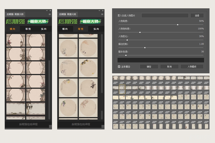The height and width of the screenshot is (143, 215).
Task: Collapse the left 画意大师 panel with double-arrow icon
Action: tap(47, 10)
